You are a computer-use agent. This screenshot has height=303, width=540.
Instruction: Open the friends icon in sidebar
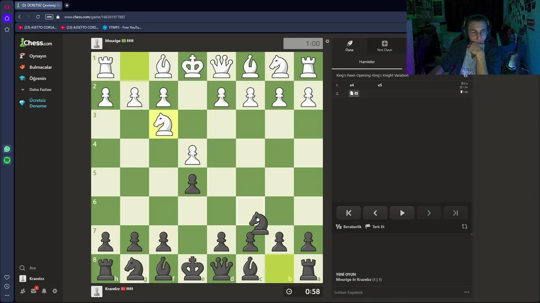tap(23, 291)
